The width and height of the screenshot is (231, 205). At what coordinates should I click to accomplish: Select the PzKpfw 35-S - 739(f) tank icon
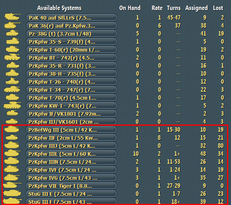tap(12, 41)
